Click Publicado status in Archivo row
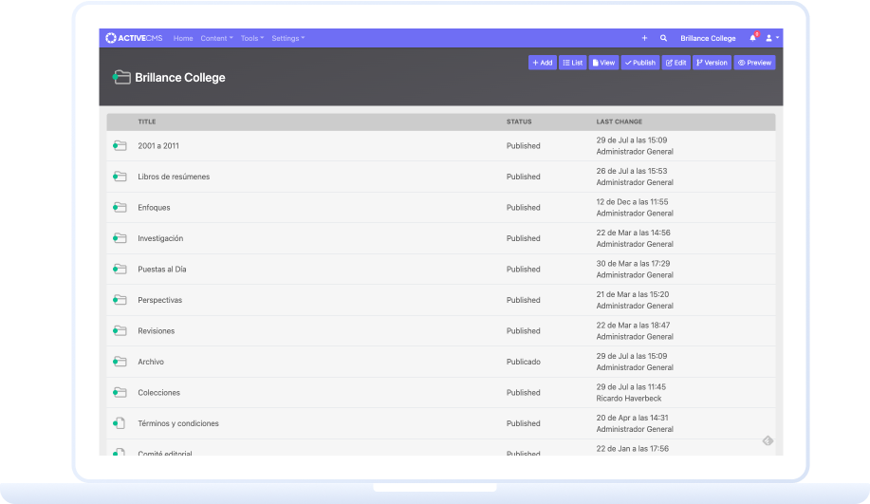 (523, 362)
